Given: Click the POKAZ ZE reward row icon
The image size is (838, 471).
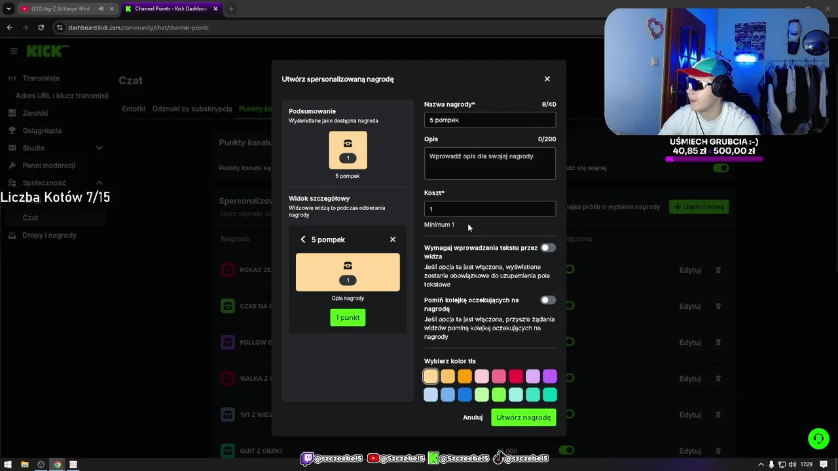Looking at the screenshot, I should [227, 270].
